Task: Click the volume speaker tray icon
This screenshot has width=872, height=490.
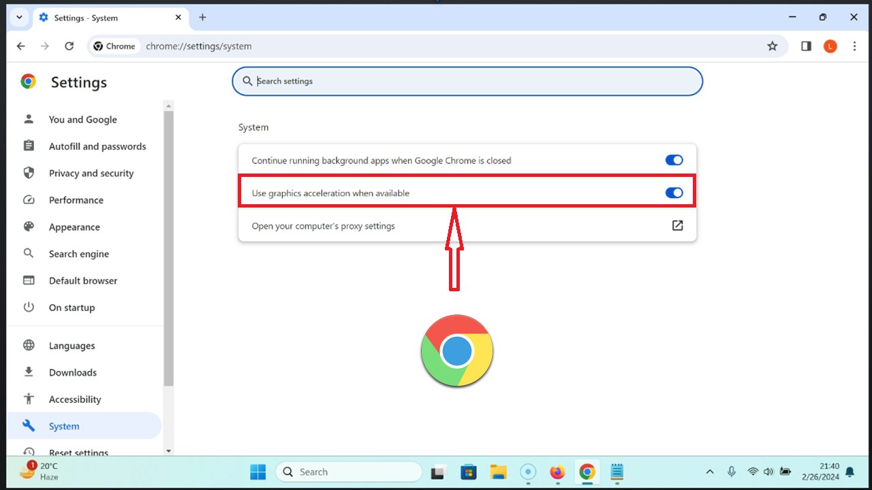Action: [x=768, y=472]
